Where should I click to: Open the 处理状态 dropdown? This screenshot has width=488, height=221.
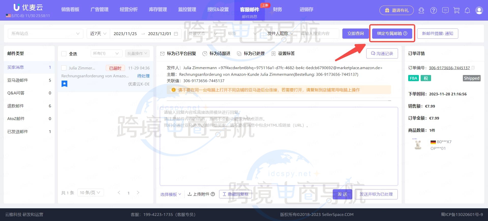pyautogui.click(x=203, y=34)
